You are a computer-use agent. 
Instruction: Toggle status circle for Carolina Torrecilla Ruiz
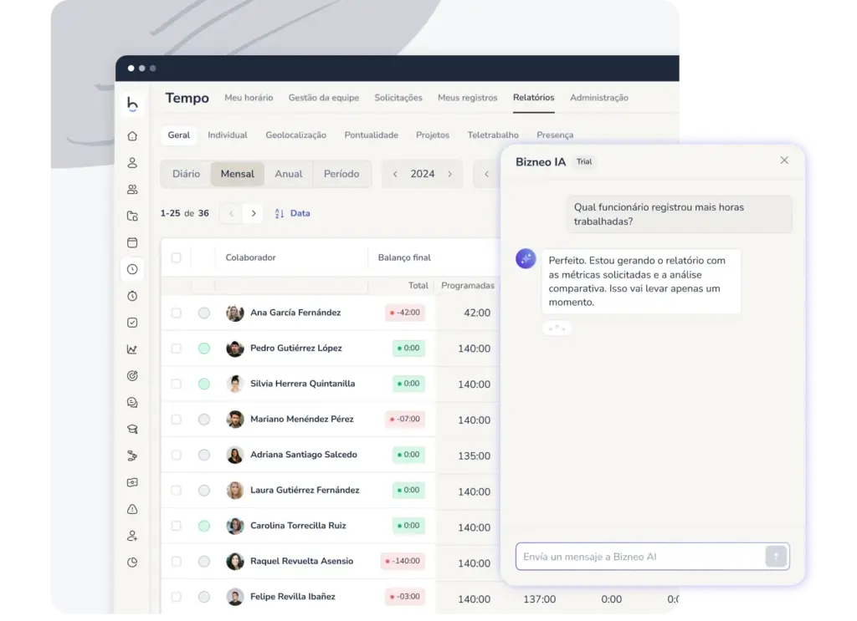tap(204, 526)
